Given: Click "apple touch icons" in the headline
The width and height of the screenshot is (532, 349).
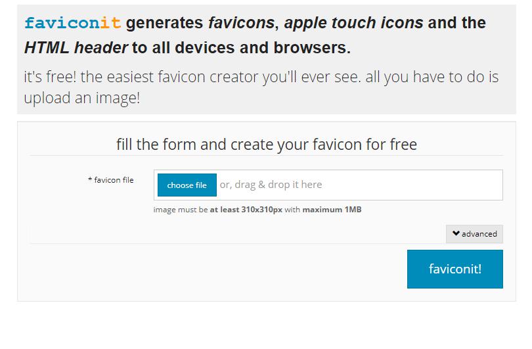Looking at the screenshot, I should [x=353, y=23].
